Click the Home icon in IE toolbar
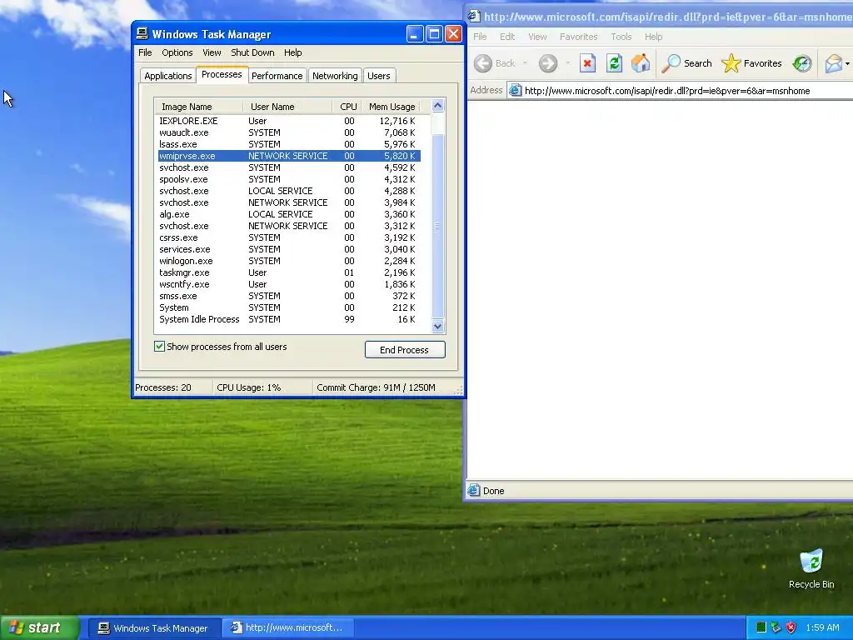853x640 pixels. point(641,63)
